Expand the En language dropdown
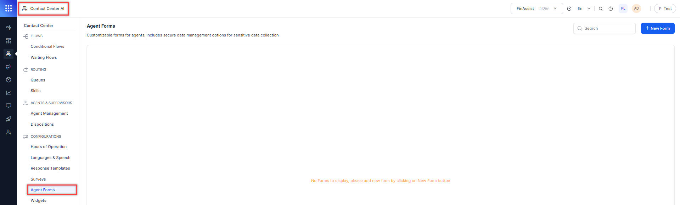Viewport: 680px width, 205px height. [x=584, y=8]
